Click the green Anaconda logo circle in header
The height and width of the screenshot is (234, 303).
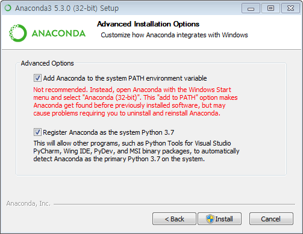click(18, 33)
